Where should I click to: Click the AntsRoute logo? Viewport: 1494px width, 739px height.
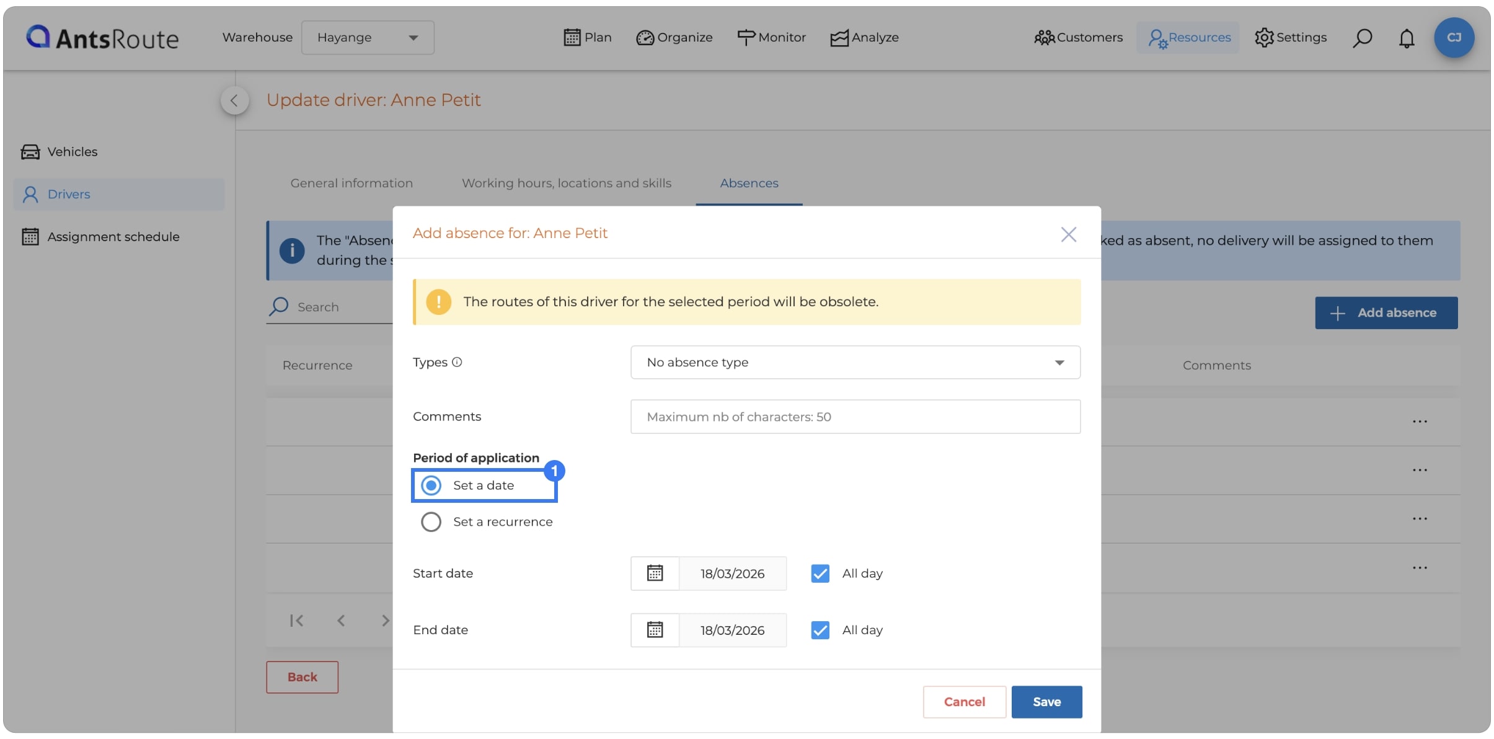pyautogui.click(x=102, y=38)
